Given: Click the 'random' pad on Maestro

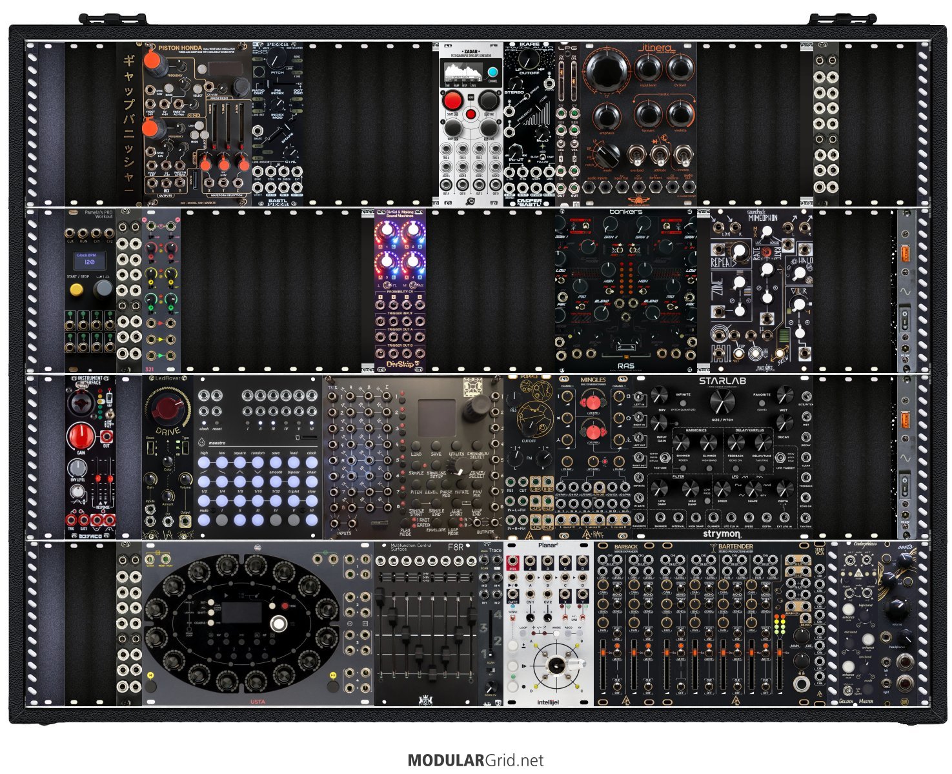Looking at the screenshot, I should [x=258, y=463].
